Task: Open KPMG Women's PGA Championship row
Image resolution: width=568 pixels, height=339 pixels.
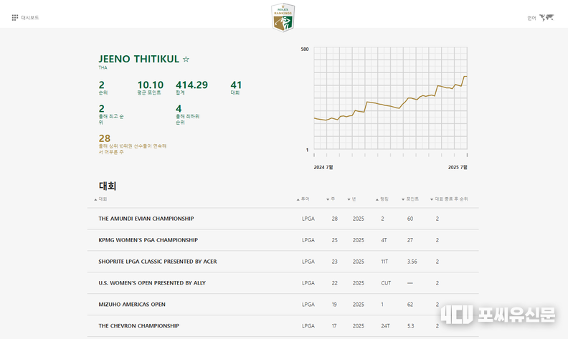Action: tap(283, 240)
